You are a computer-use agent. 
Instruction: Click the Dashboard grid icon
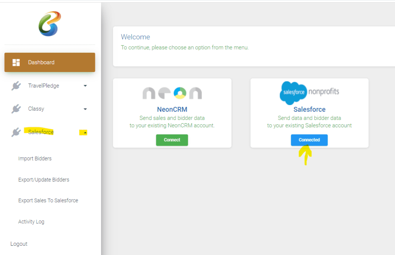pyautogui.click(x=16, y=62)
